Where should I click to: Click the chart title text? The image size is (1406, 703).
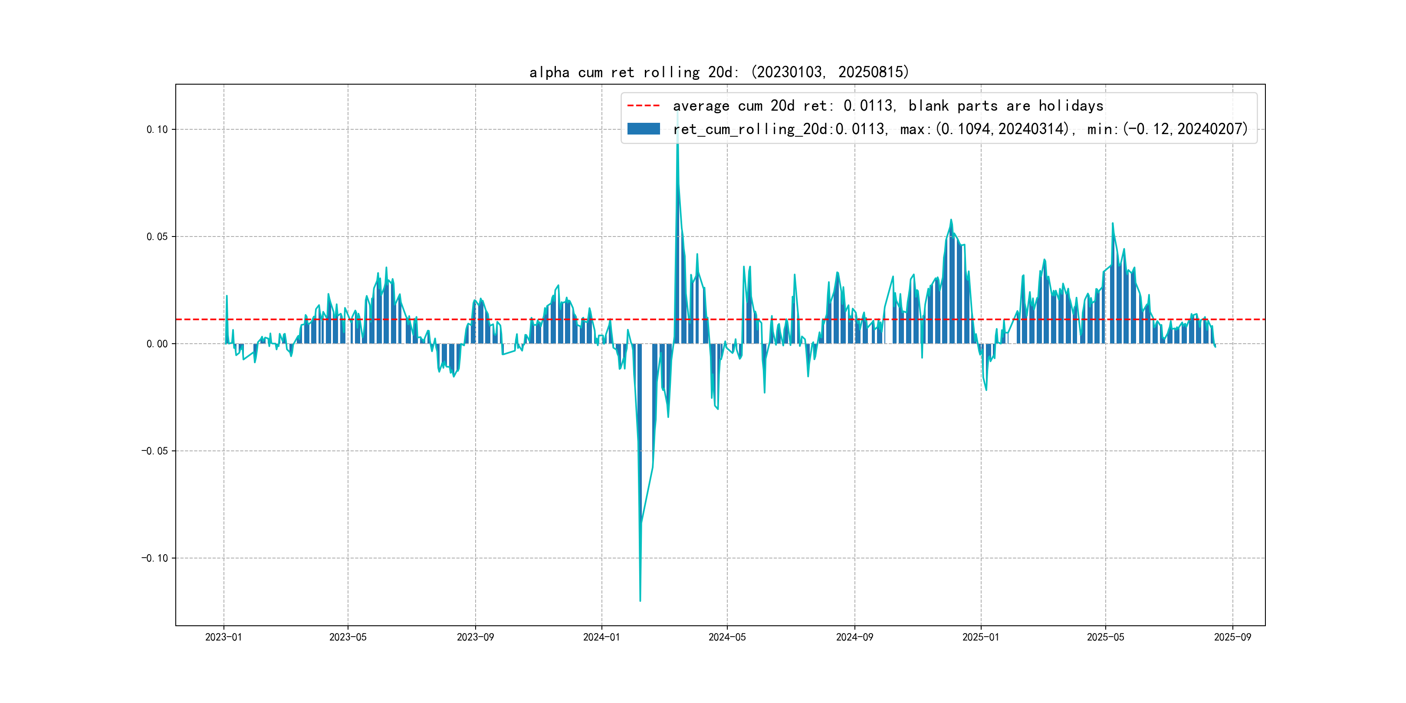click(x=719, y=72)
